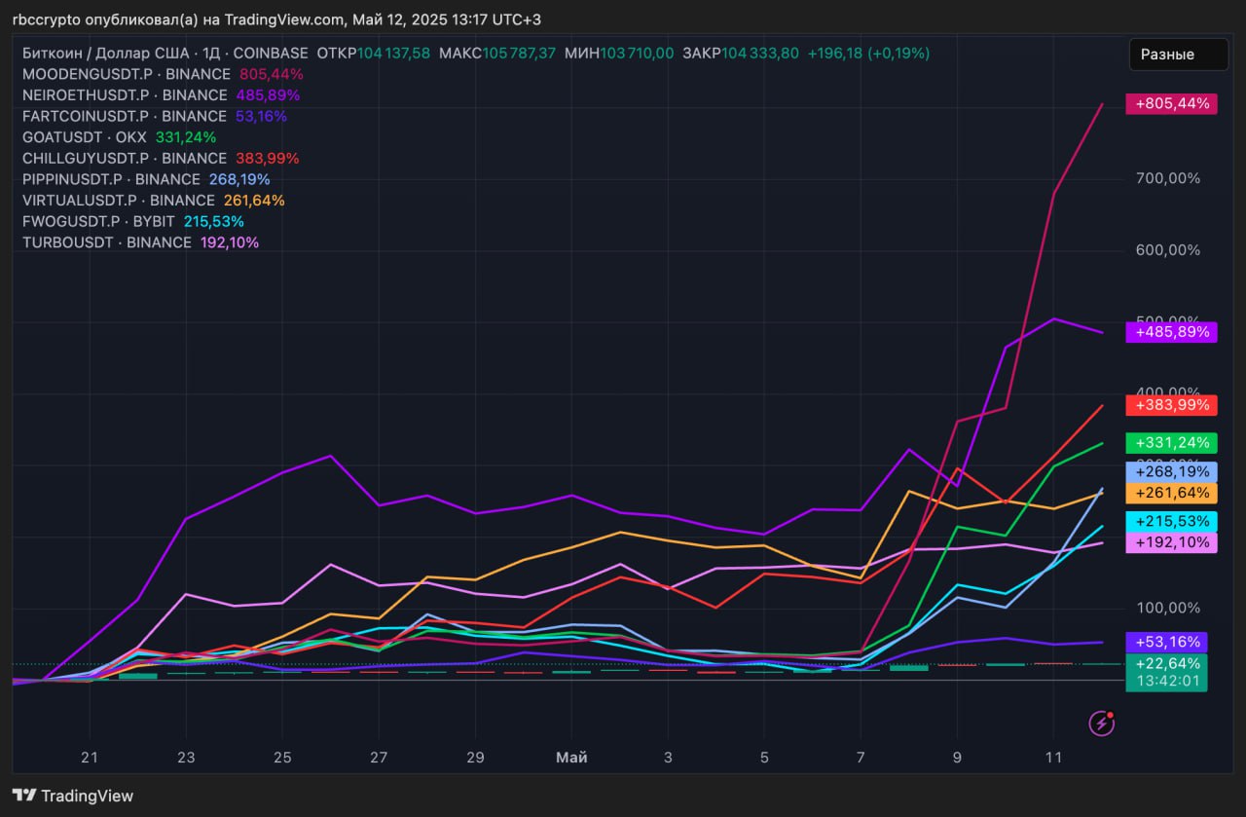1246x817 pixels.
Task: Click the +383,99% red price scale label
Action: (1171, 405)
